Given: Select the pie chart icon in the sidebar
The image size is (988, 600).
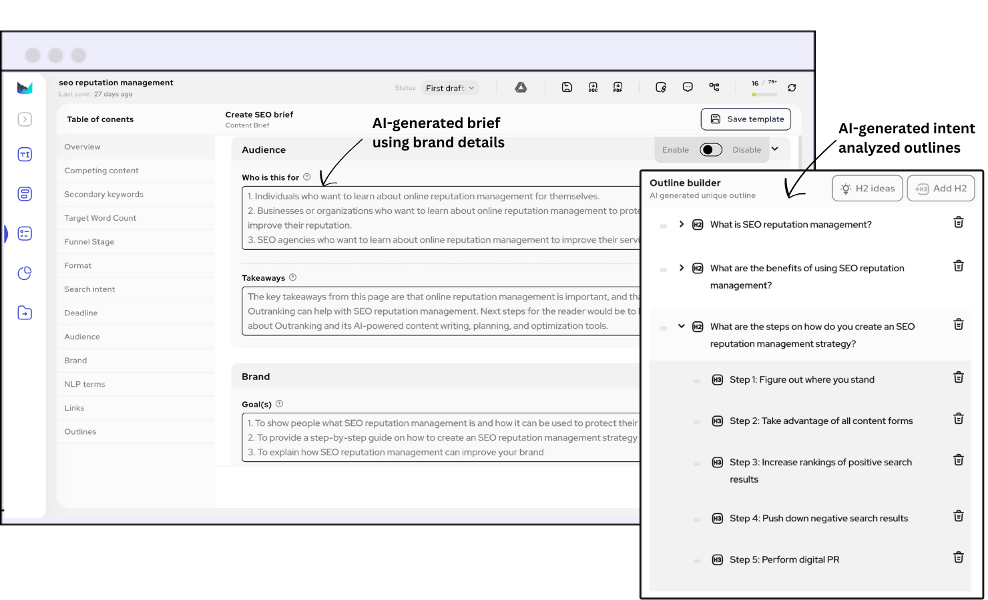Looking at the screenshot, I should point(25,273).
